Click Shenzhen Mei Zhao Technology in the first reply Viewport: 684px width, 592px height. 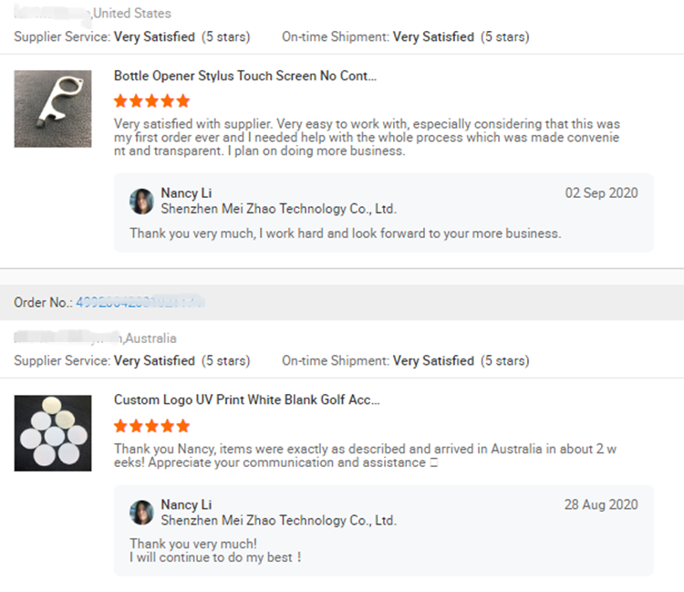pos(279,209)
